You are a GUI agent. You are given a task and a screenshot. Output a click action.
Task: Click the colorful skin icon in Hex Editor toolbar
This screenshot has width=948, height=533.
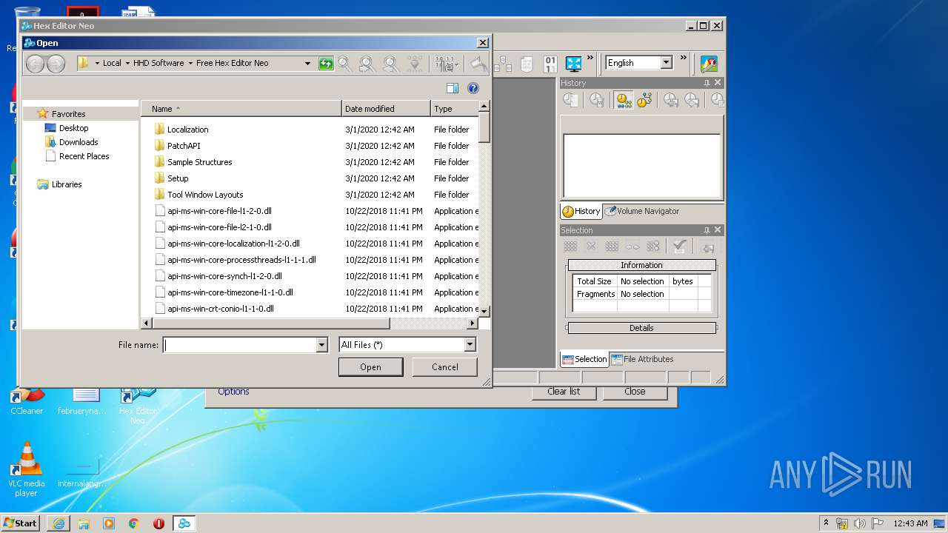click(709, 64)
